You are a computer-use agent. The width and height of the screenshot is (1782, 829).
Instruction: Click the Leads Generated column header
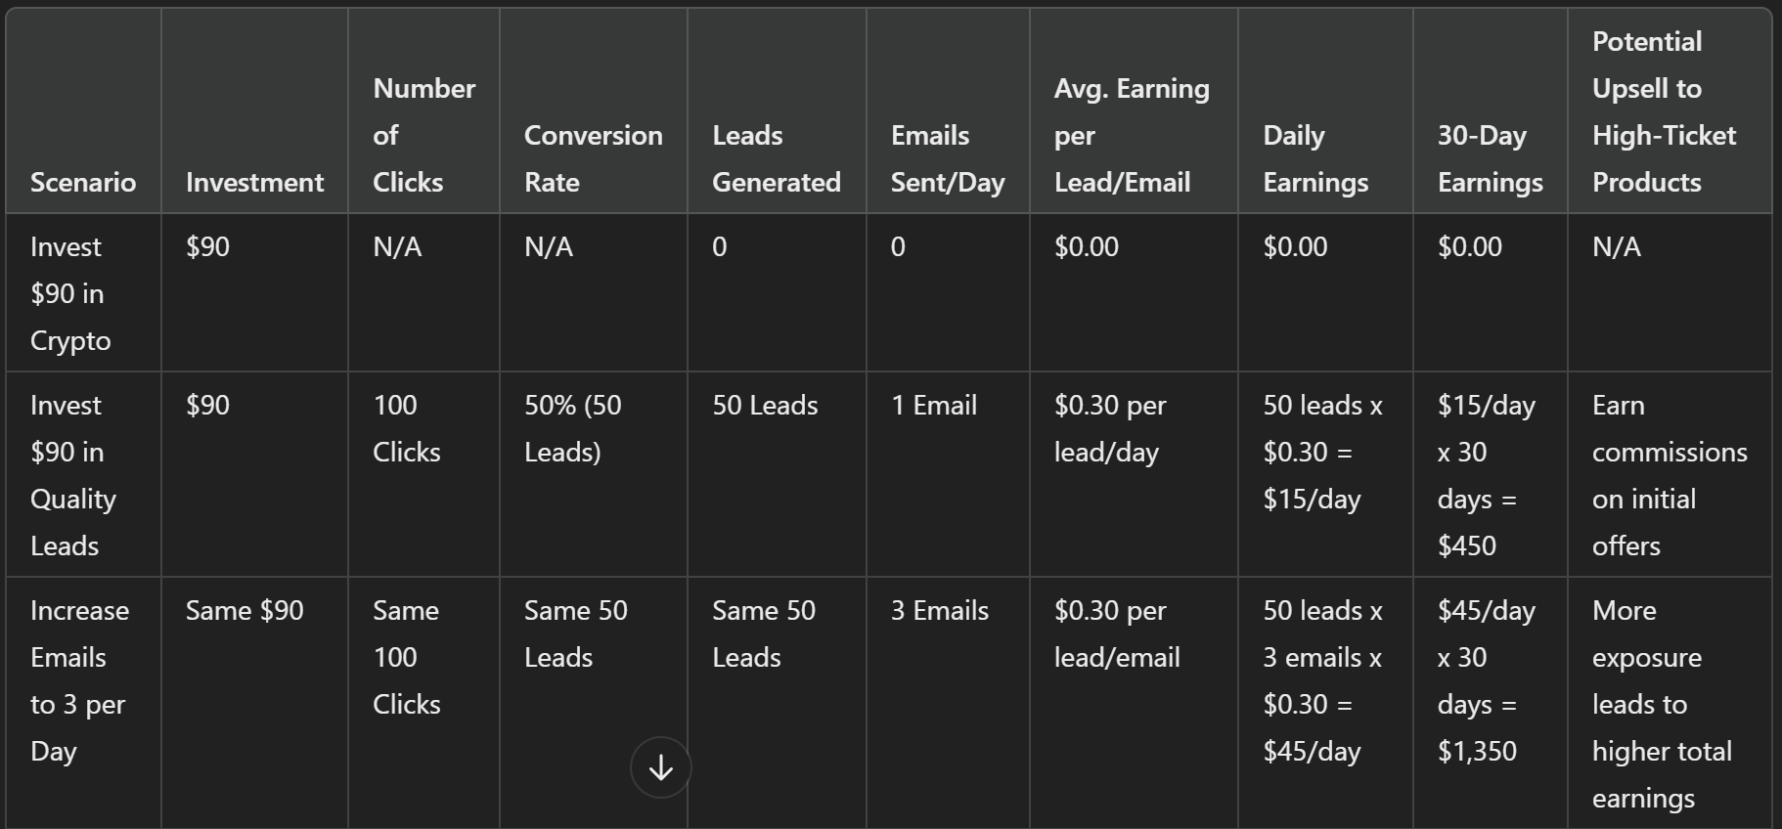(x=776, y=158)
